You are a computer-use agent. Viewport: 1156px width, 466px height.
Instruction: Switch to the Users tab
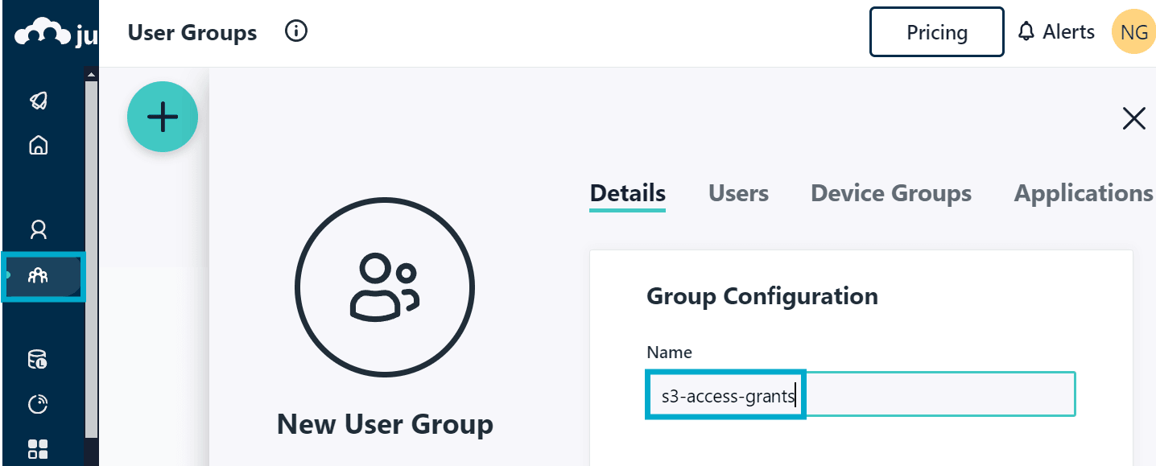tap(738, 193)
